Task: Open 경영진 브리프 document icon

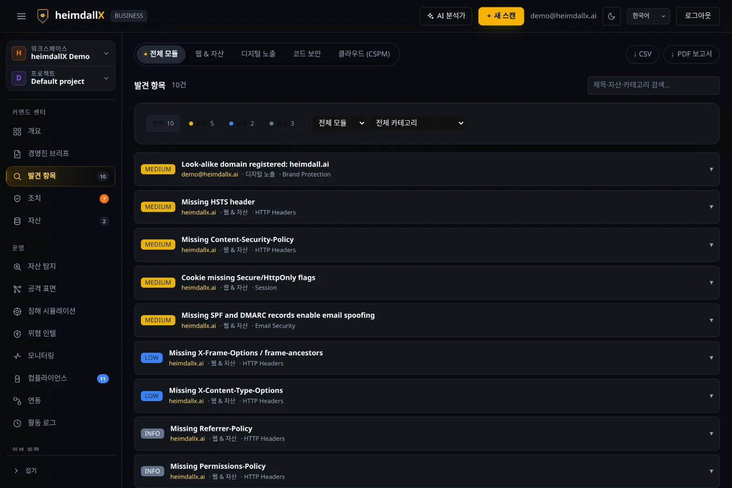Action: click(17, 154)
